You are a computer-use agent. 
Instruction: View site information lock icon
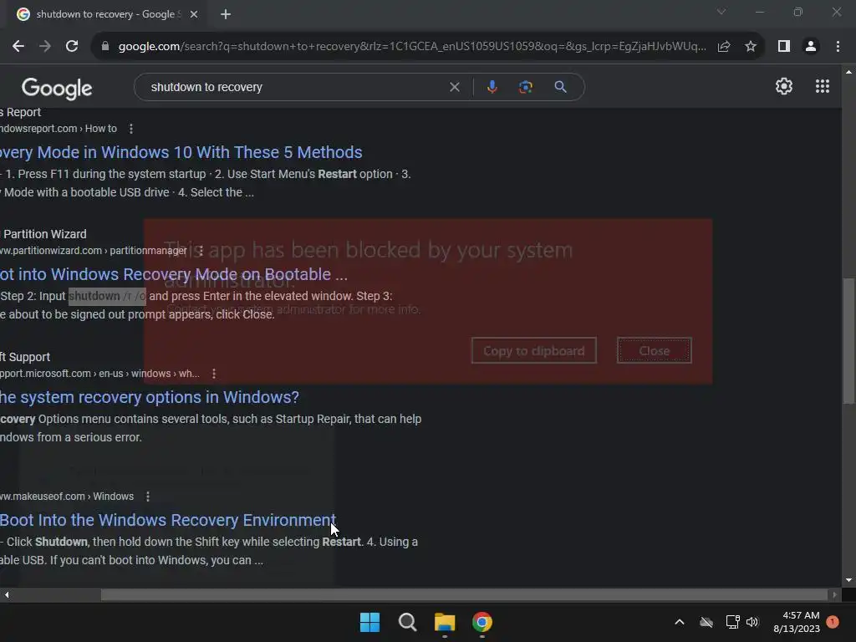pyautogui.click(x=105, y=47)
